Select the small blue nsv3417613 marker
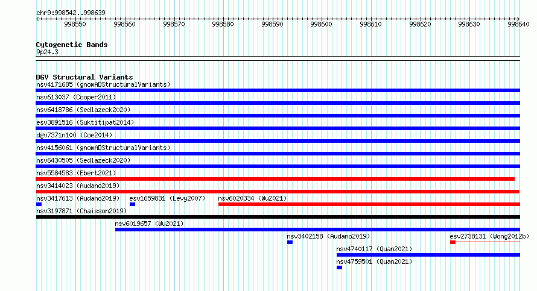Image resolution: width=537 pixels, height=291 pixels. 39,204
